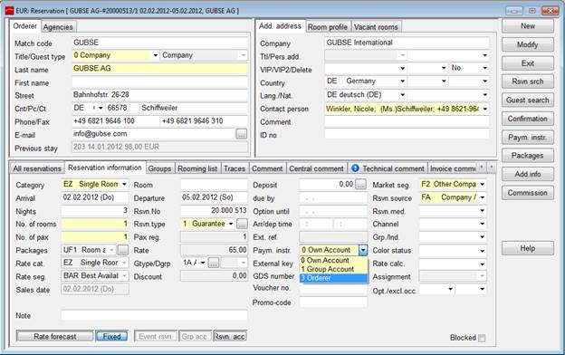The image size is (565, 355).
Task: Click the Company field GUBSE International
Action: [407, 43]
